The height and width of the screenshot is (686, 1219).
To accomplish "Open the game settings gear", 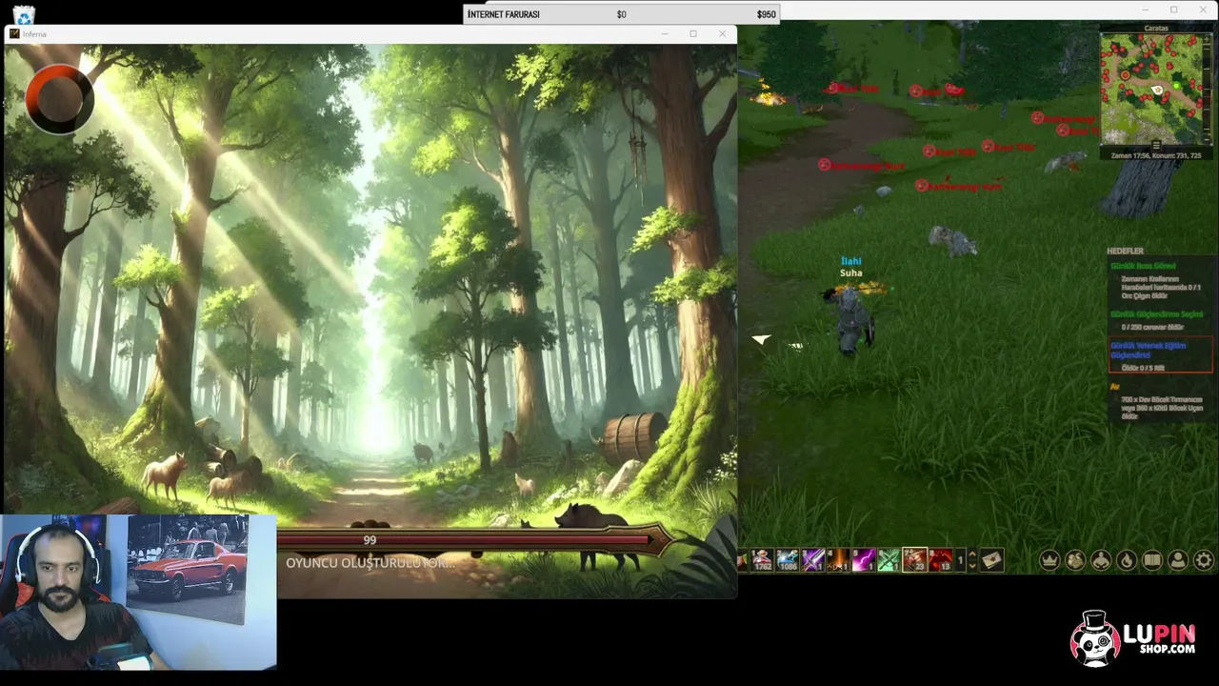I will point(1204,560).
